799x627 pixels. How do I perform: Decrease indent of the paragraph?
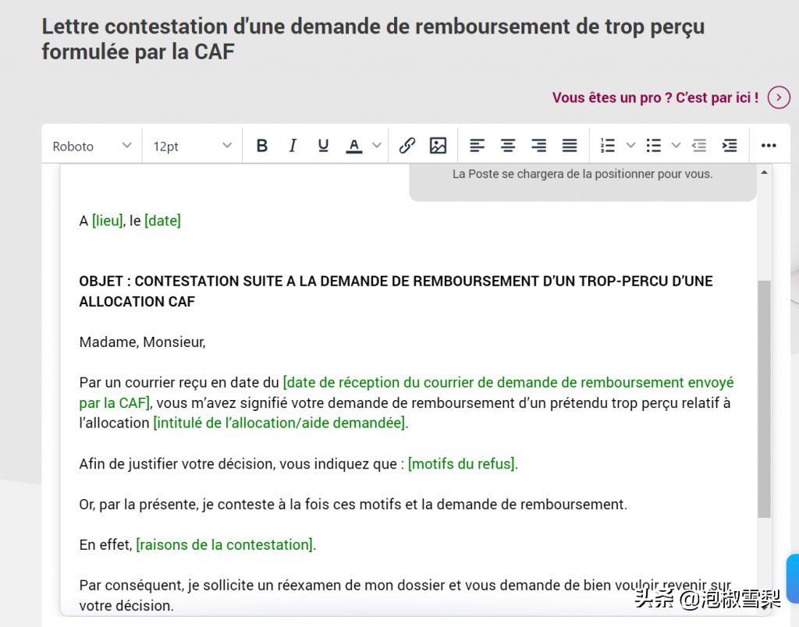[699, 146]
